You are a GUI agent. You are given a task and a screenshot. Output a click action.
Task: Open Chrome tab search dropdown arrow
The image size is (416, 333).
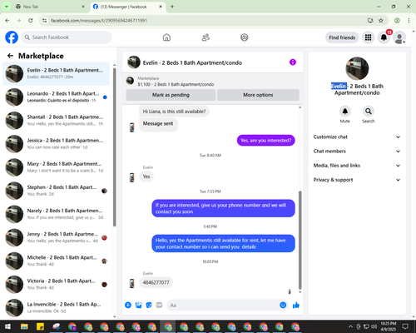pyautogui.click(x=7, y=7)
